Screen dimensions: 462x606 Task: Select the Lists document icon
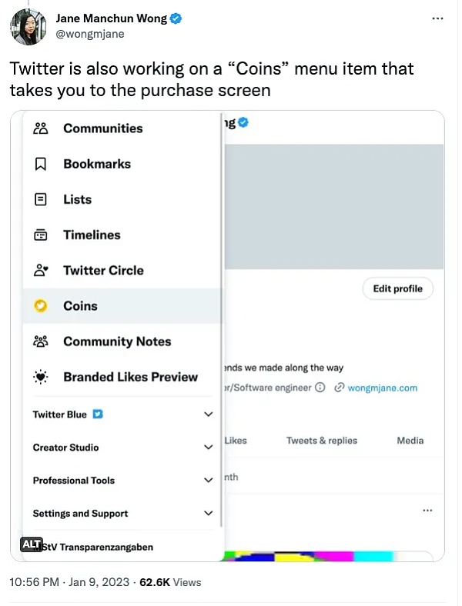[41, 199]
